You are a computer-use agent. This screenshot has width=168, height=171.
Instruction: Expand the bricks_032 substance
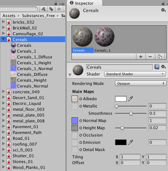coord(4,22)
